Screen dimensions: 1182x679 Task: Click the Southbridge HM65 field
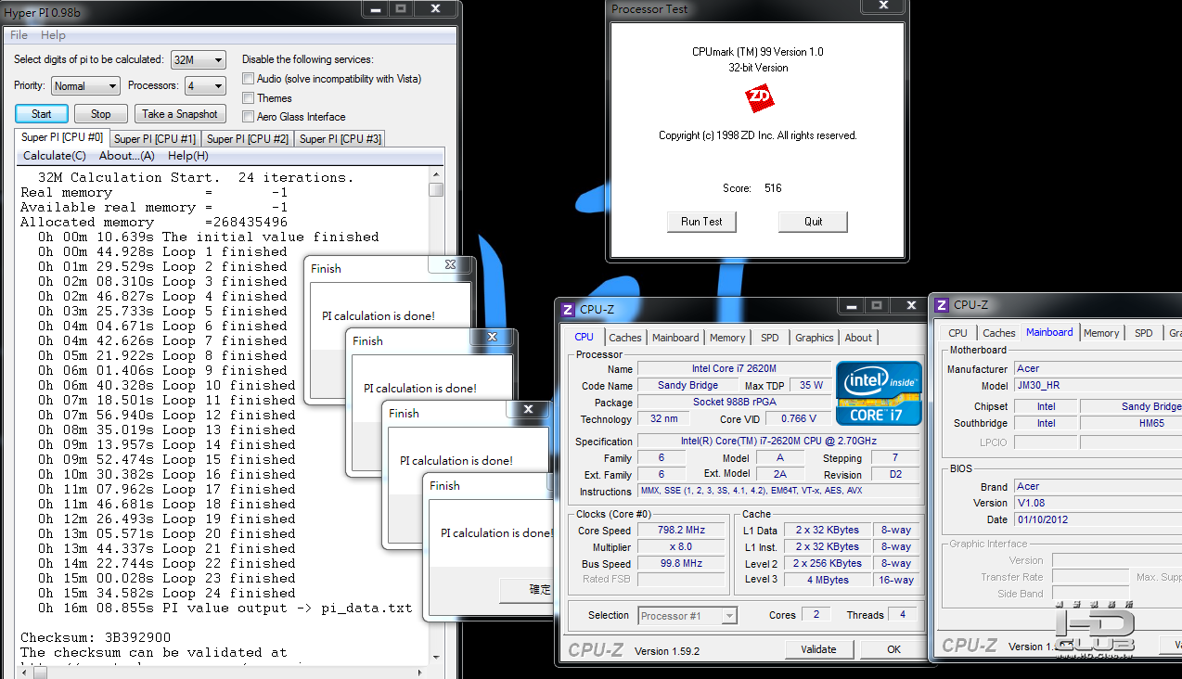coord(1131,423)
